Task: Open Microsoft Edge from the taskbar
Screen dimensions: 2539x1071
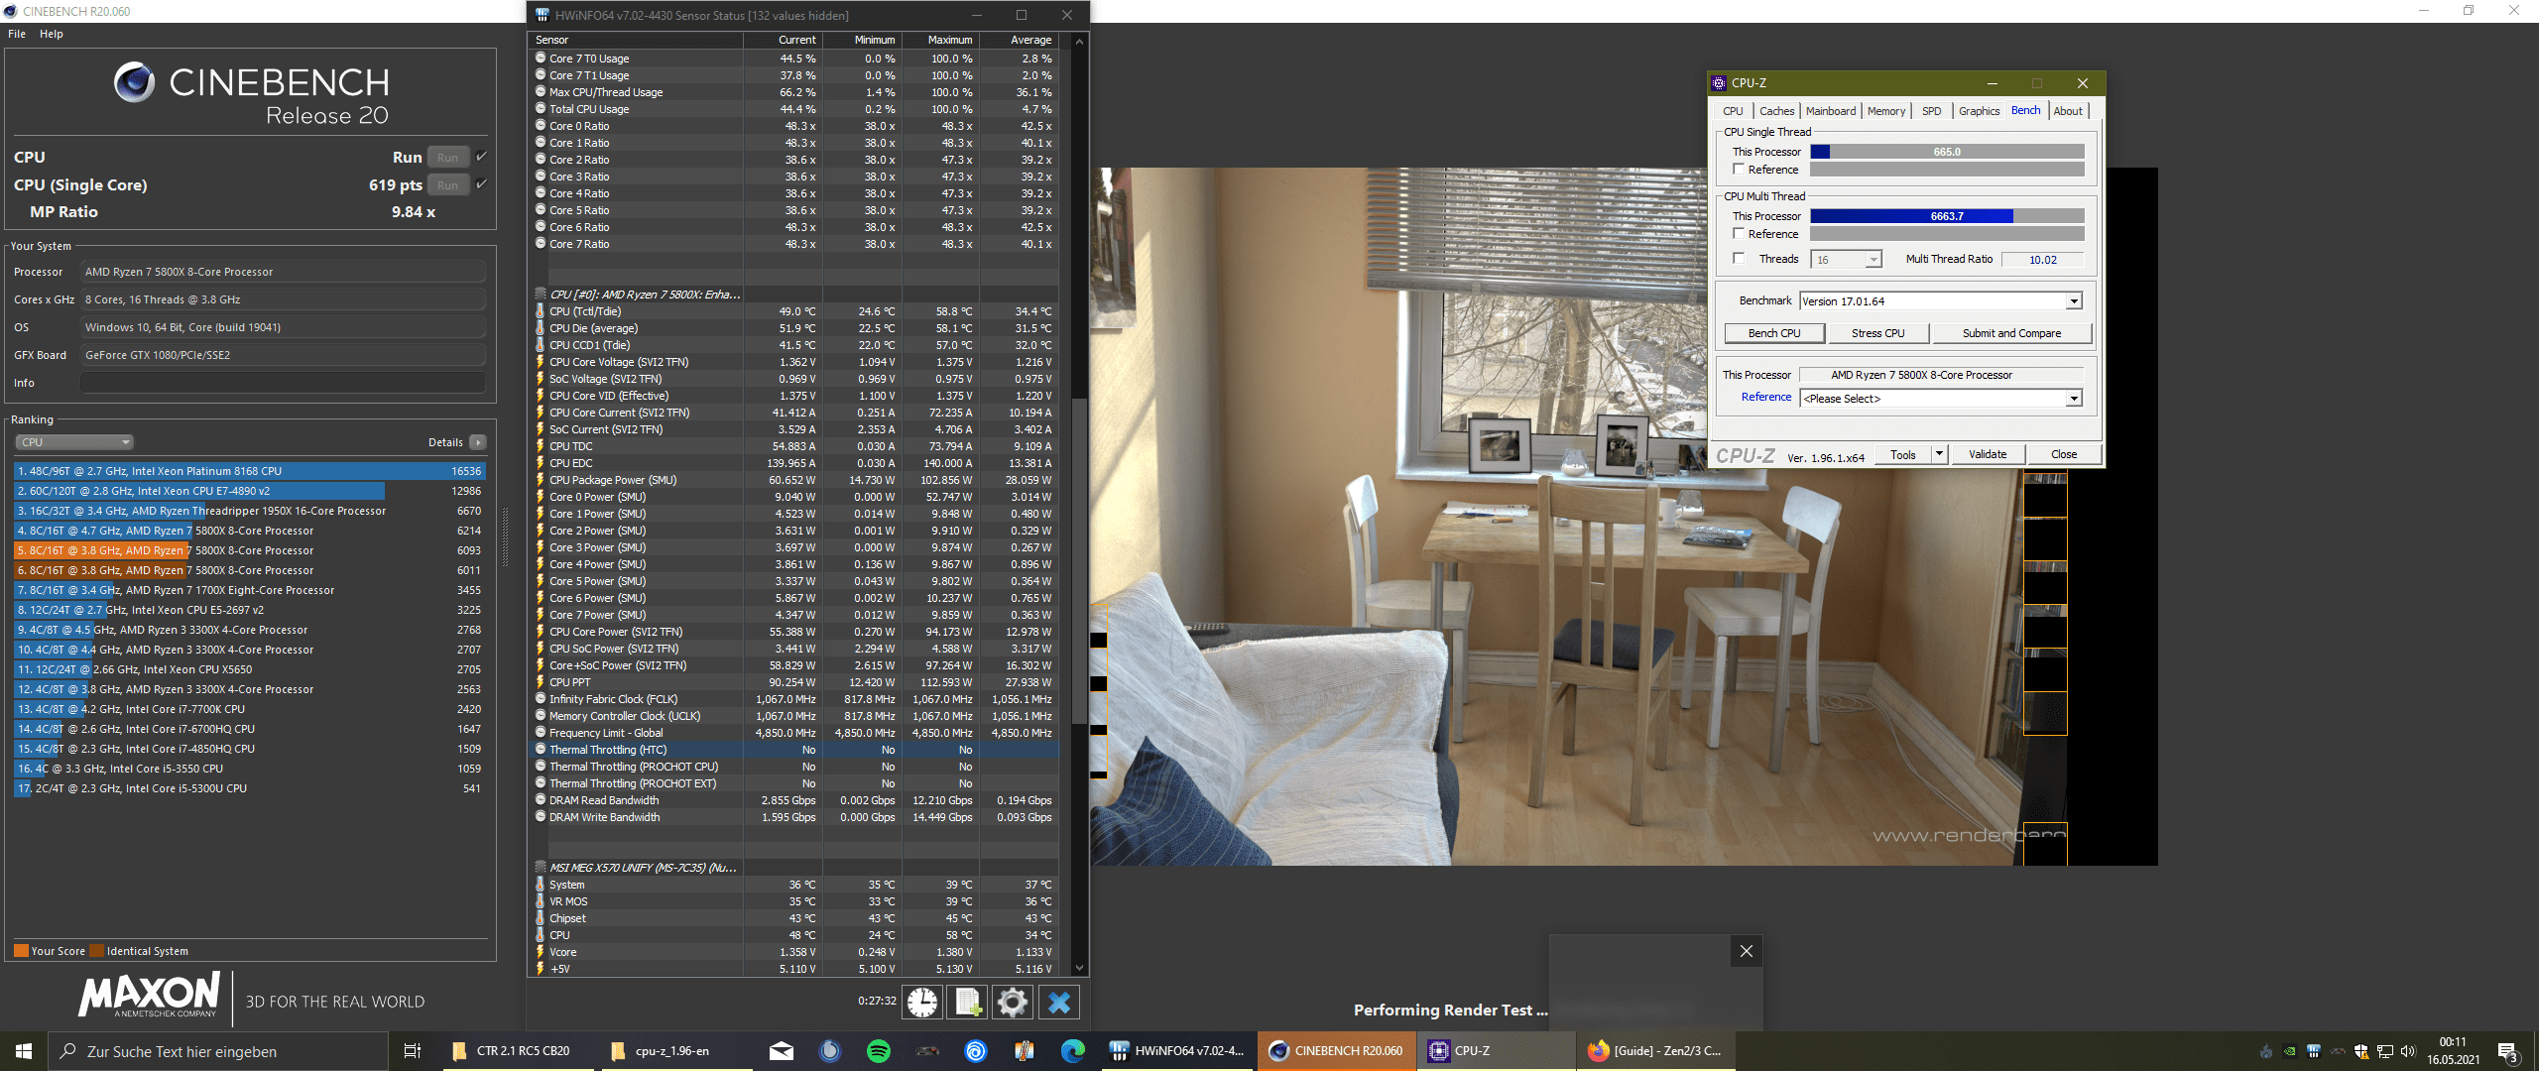Action: pyautogui.click(x=1072, y=1051)
